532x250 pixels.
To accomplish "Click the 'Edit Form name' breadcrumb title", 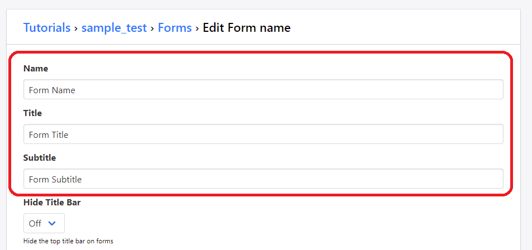I will click(x=246, y=27).
